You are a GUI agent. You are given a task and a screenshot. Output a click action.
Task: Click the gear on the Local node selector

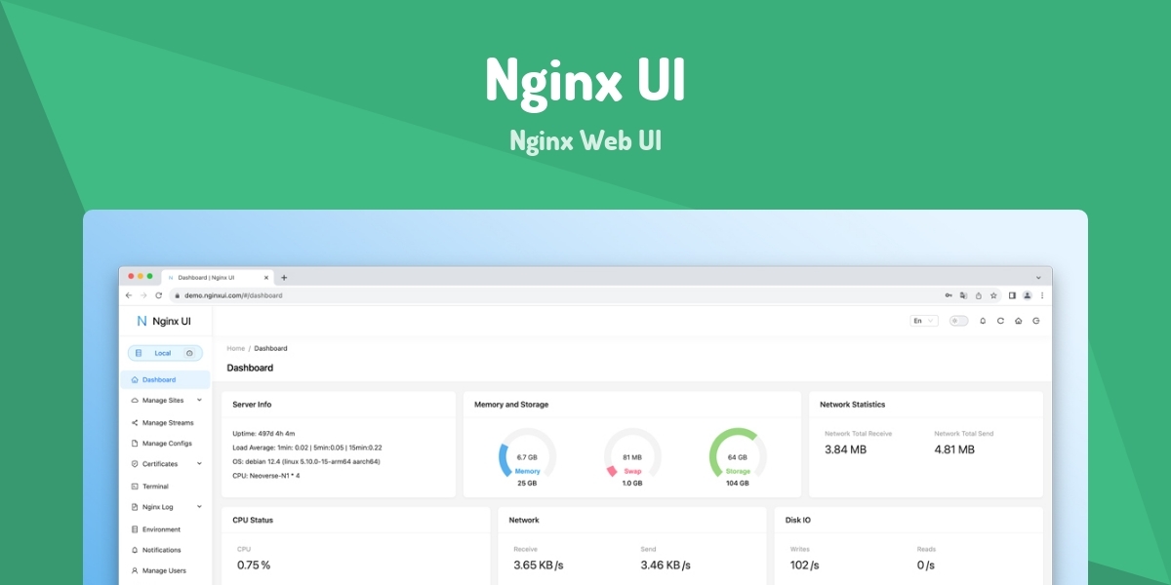189,353
